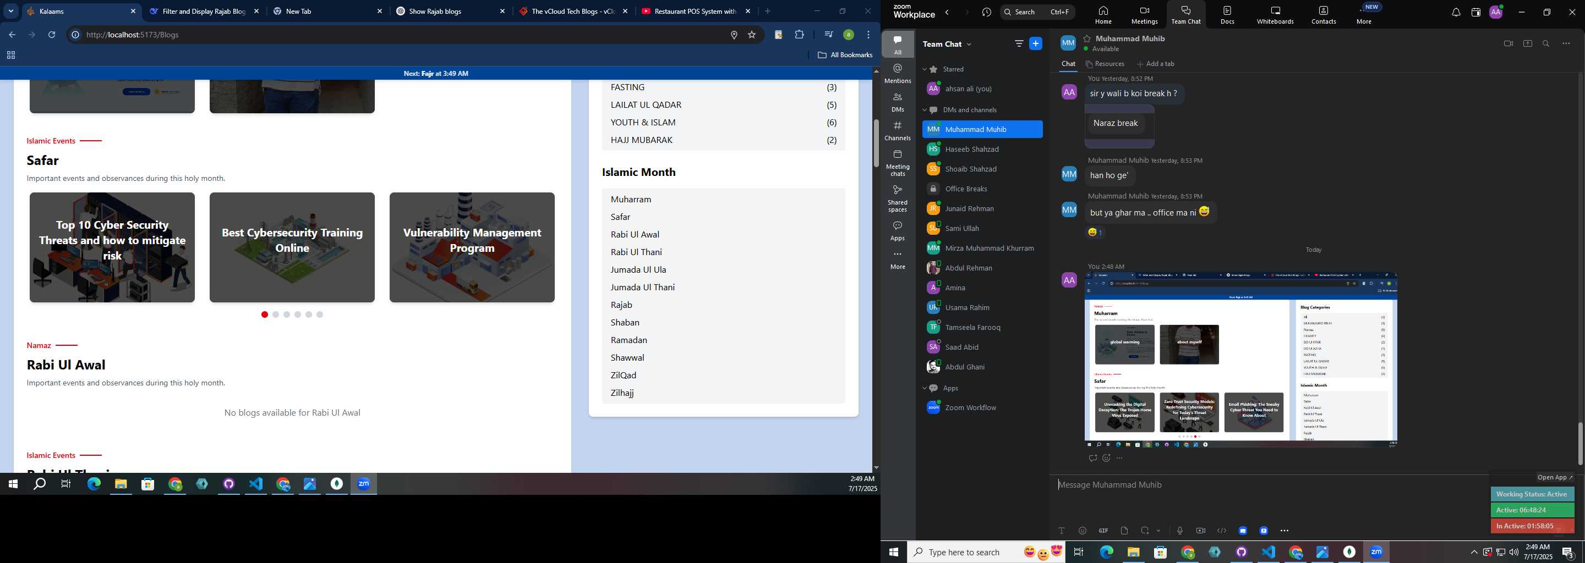Open 'Vulnerability Management Program' blog card
Viewport: 1585px width, 563px height.
pos(472,247)
